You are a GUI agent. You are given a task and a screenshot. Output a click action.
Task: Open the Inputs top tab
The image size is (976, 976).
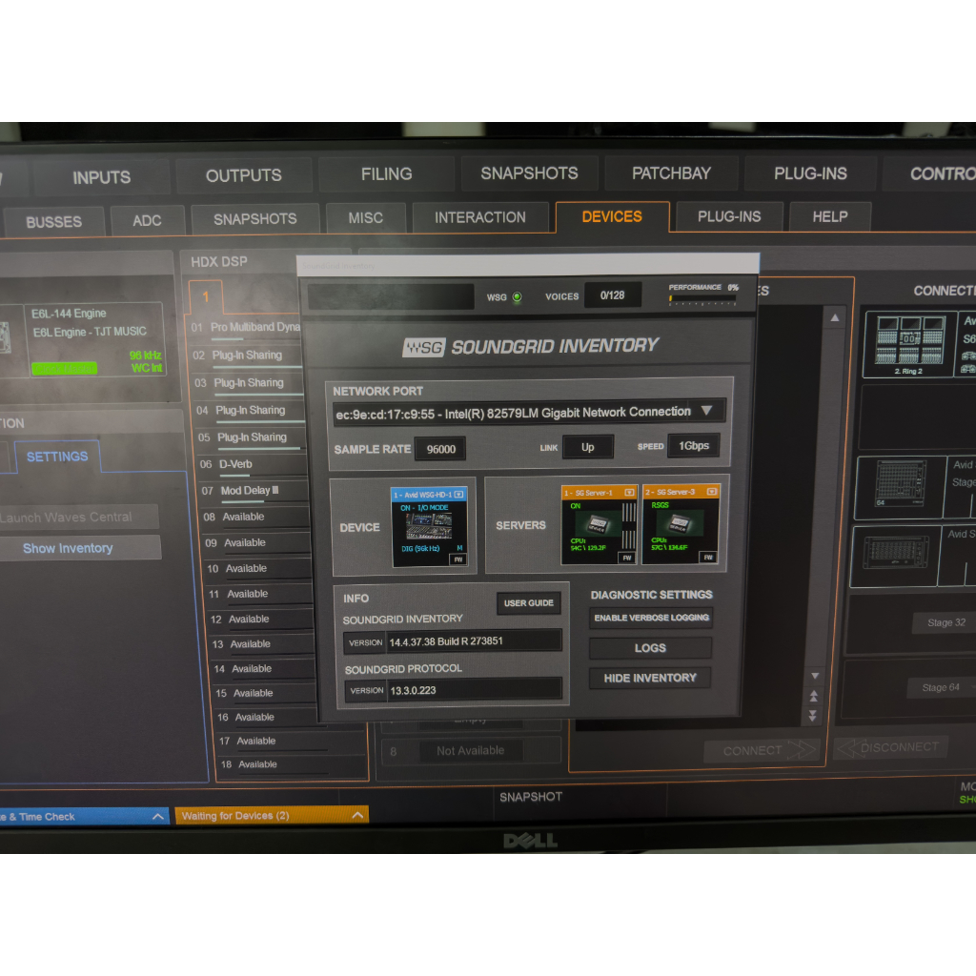click(101, 177)
